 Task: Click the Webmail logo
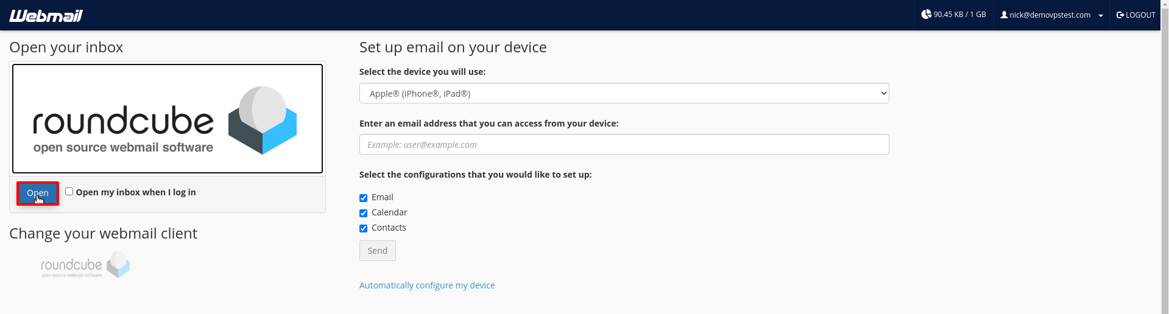coord(46,15)
